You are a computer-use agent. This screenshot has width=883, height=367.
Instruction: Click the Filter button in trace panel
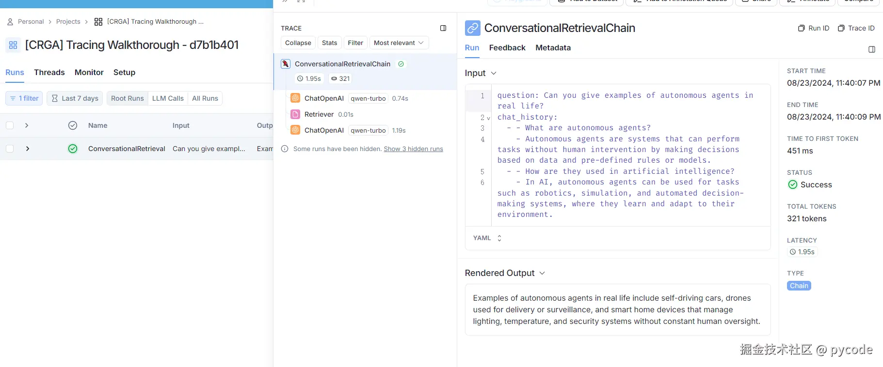[x=355, y=43]
